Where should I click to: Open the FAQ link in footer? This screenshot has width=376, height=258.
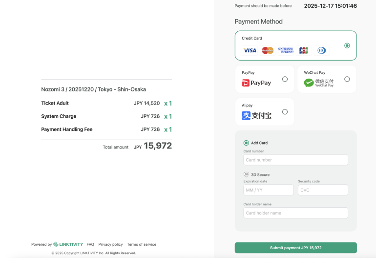[x=90, y=244]
